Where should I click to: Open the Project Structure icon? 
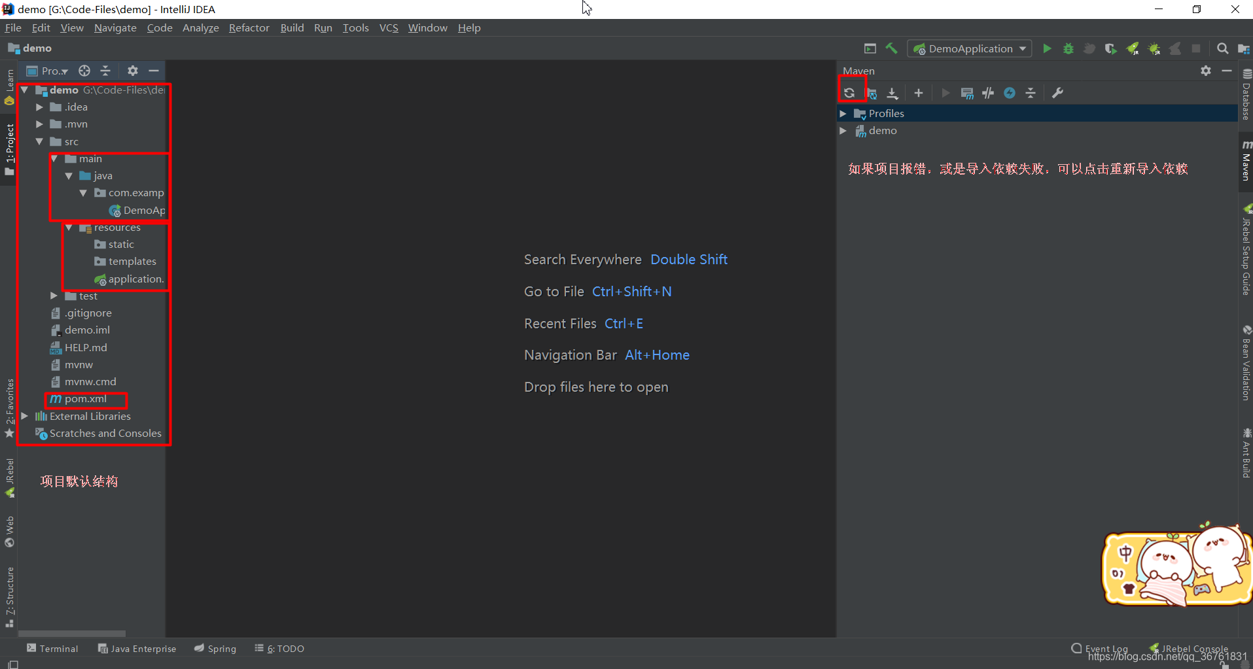point(1243,48)
